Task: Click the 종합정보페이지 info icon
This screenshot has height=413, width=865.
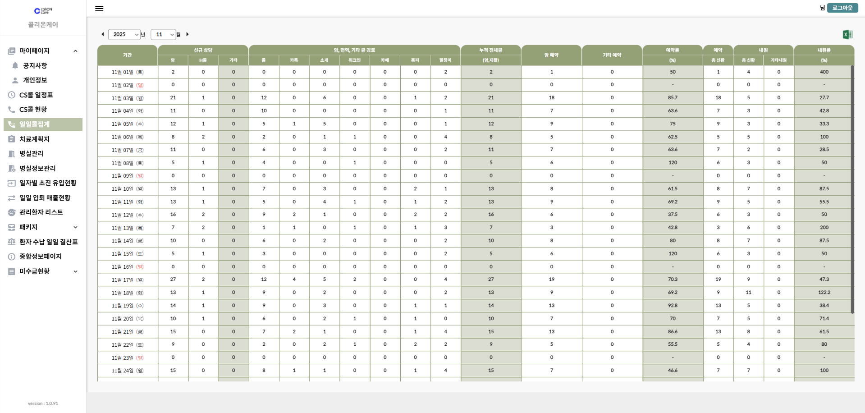Action: (x=12, y=257)
